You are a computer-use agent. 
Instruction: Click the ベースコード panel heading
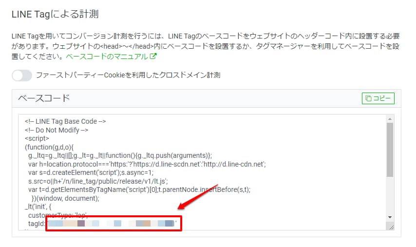click(44, 98)
